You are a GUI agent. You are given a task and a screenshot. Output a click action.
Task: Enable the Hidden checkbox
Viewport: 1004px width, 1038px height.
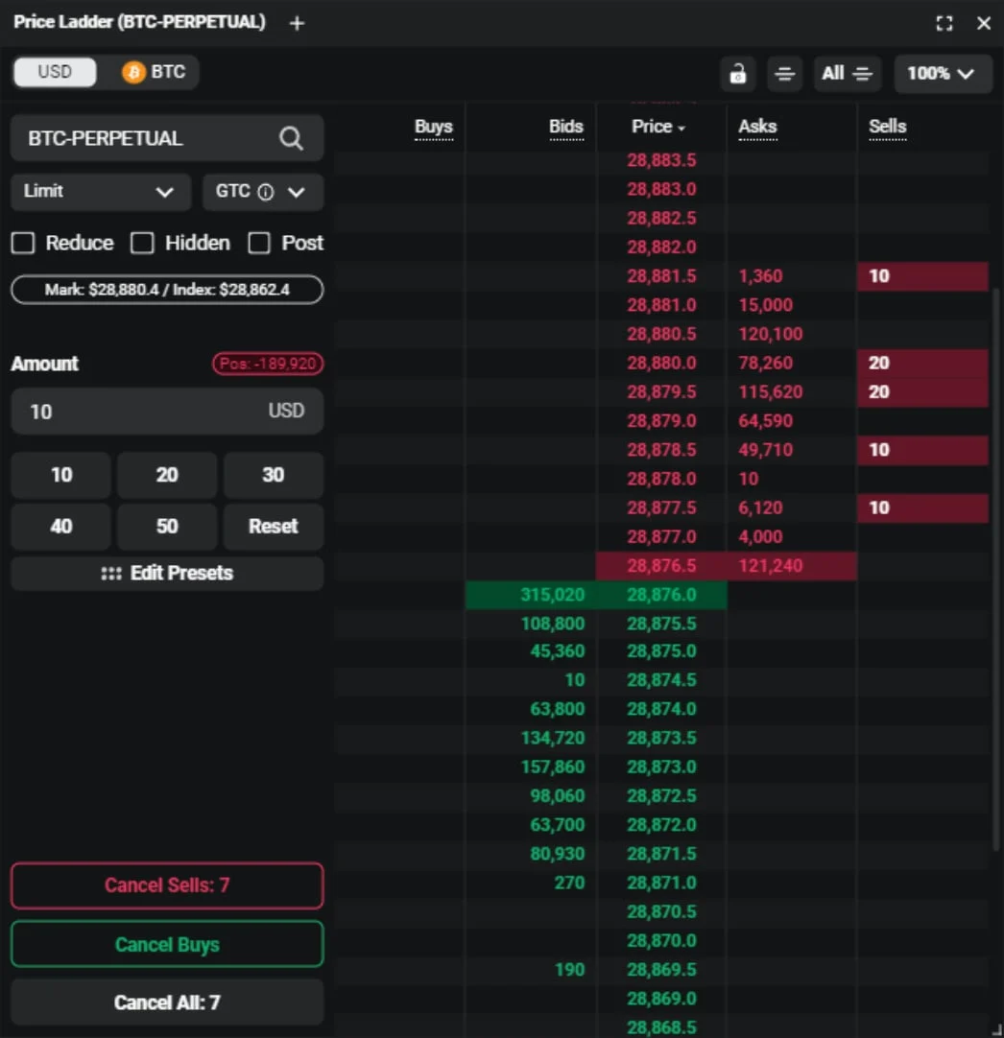click(x=142, y=243)
